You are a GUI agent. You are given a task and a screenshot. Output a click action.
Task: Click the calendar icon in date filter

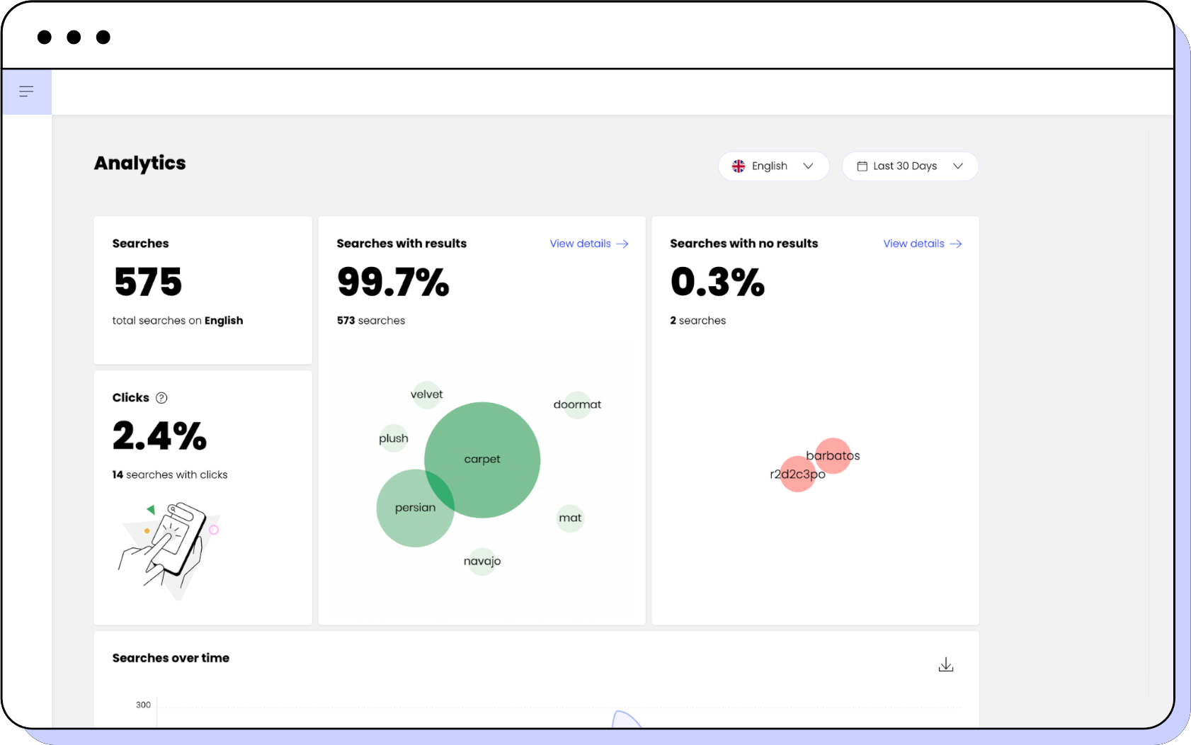click(862, 166)
